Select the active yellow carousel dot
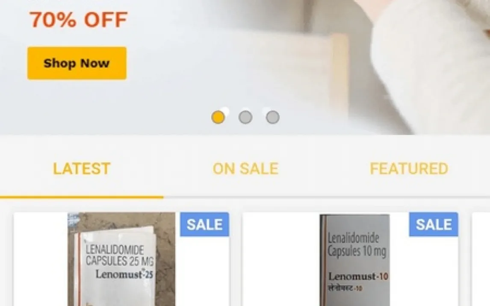 218,118
